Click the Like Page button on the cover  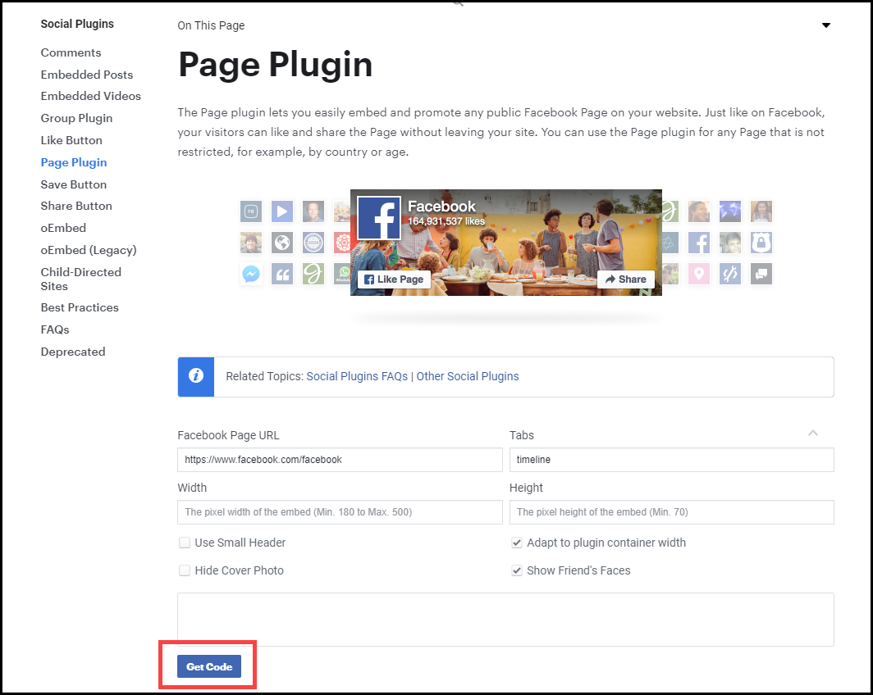point(394,279)
